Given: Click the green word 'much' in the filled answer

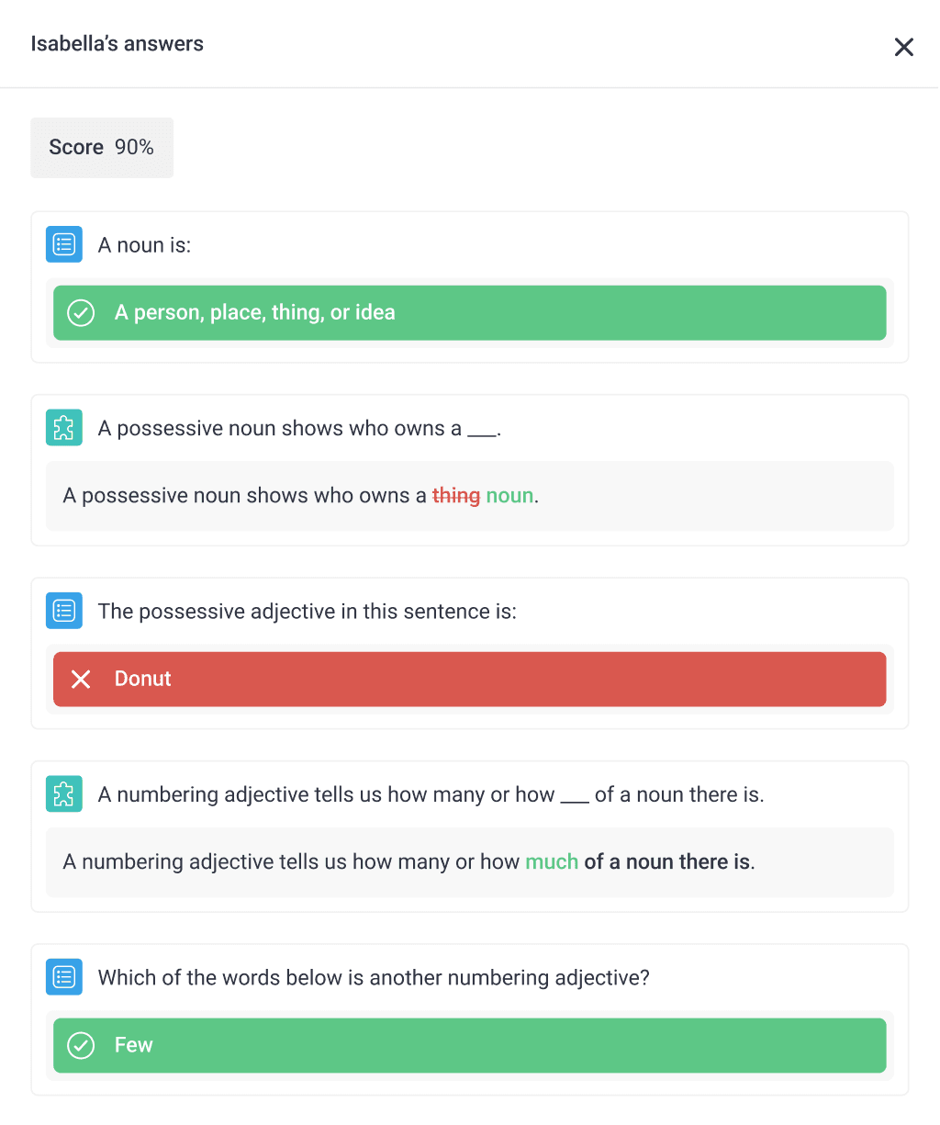Looking at the screenshot, I should pyautogui.click(x=551, y=861).
